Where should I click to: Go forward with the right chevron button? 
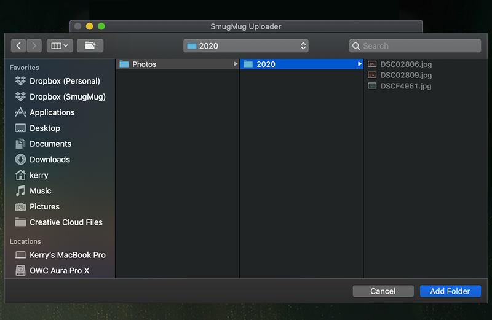[34, 46]
